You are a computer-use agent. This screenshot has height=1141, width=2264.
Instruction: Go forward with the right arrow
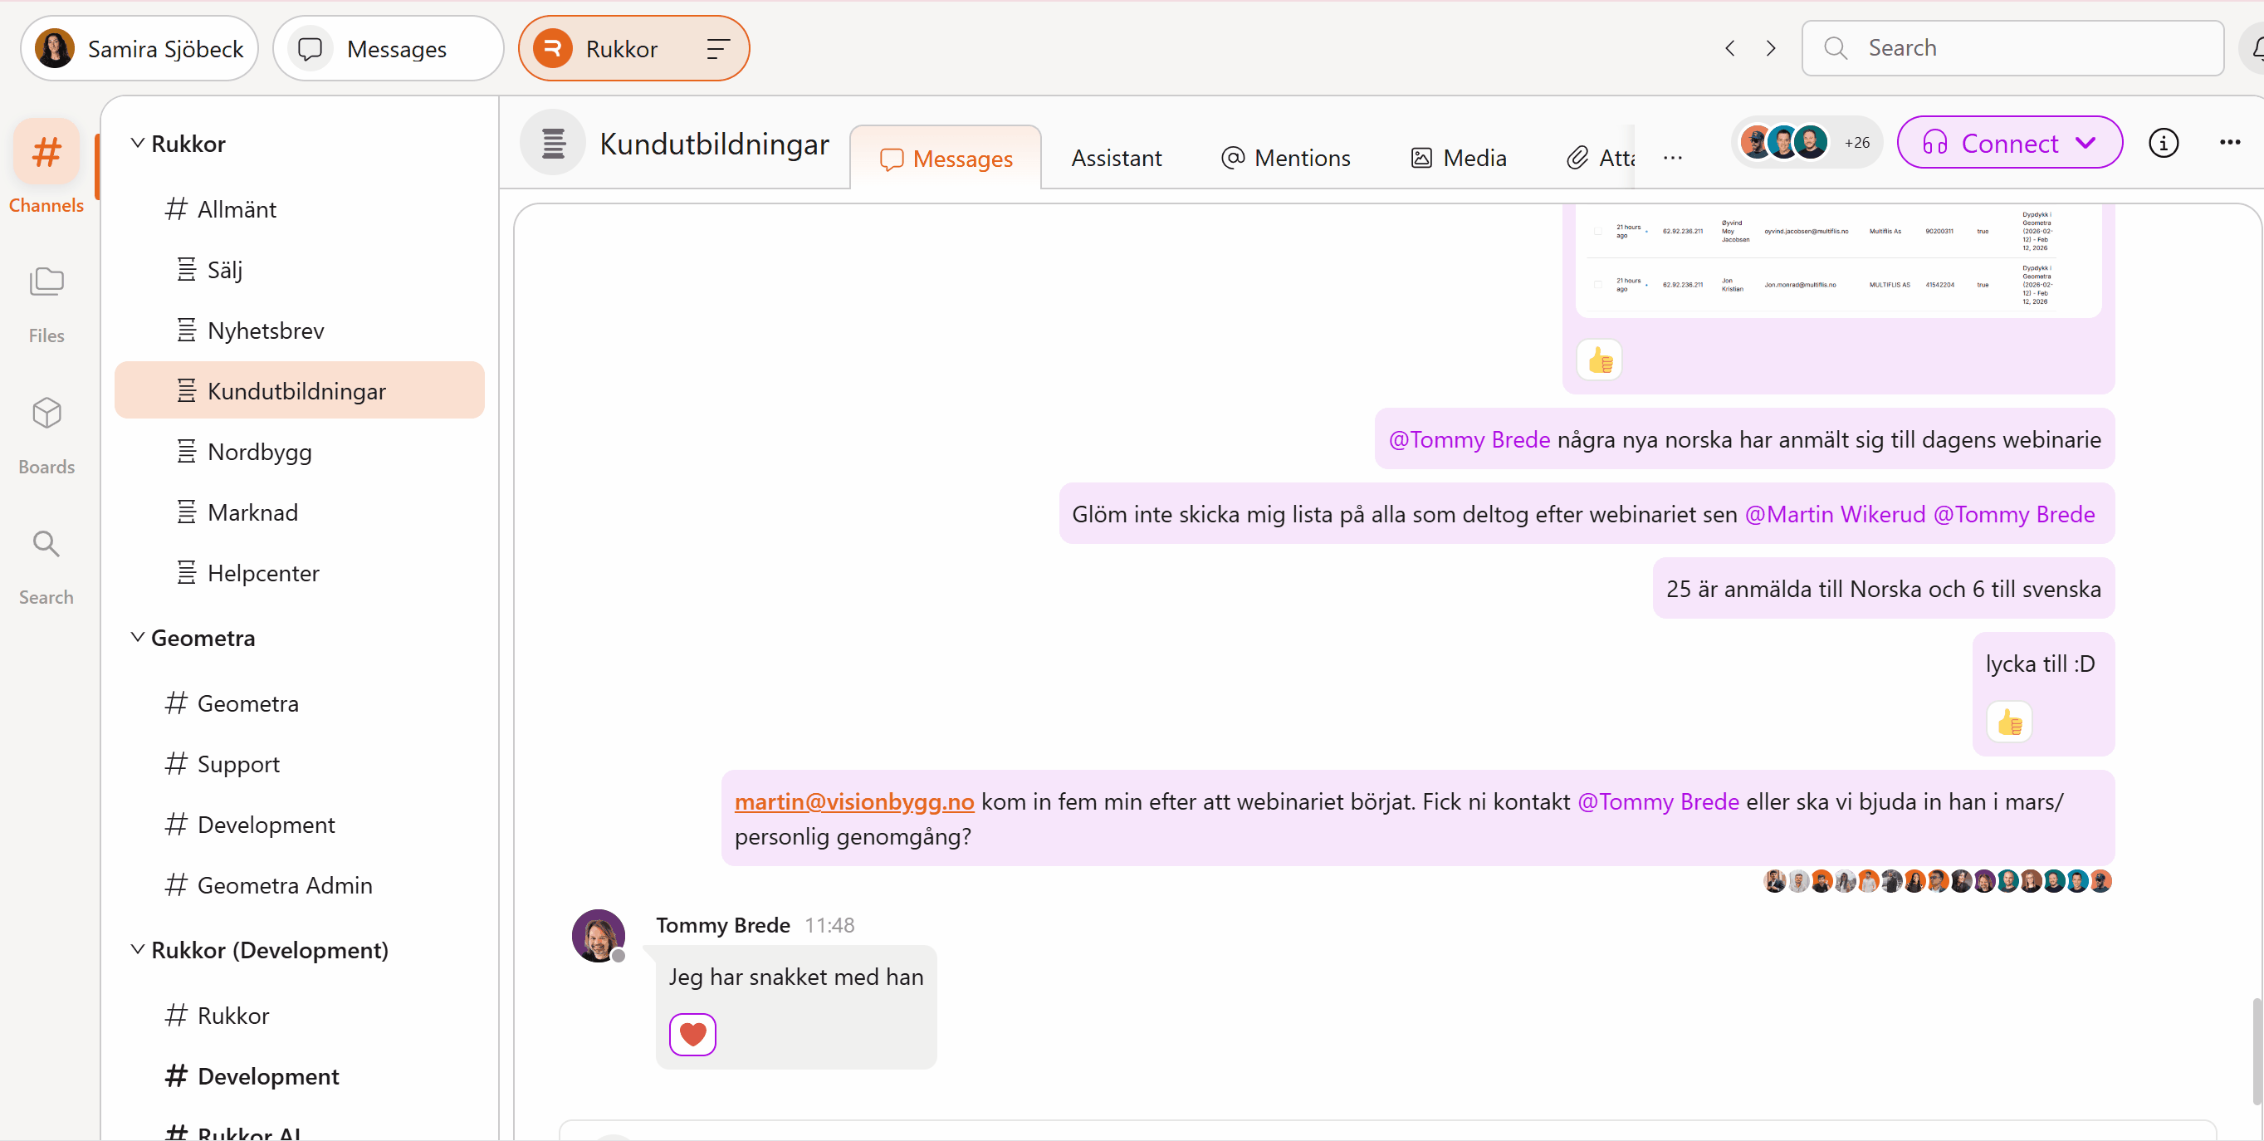[1770, 48]
